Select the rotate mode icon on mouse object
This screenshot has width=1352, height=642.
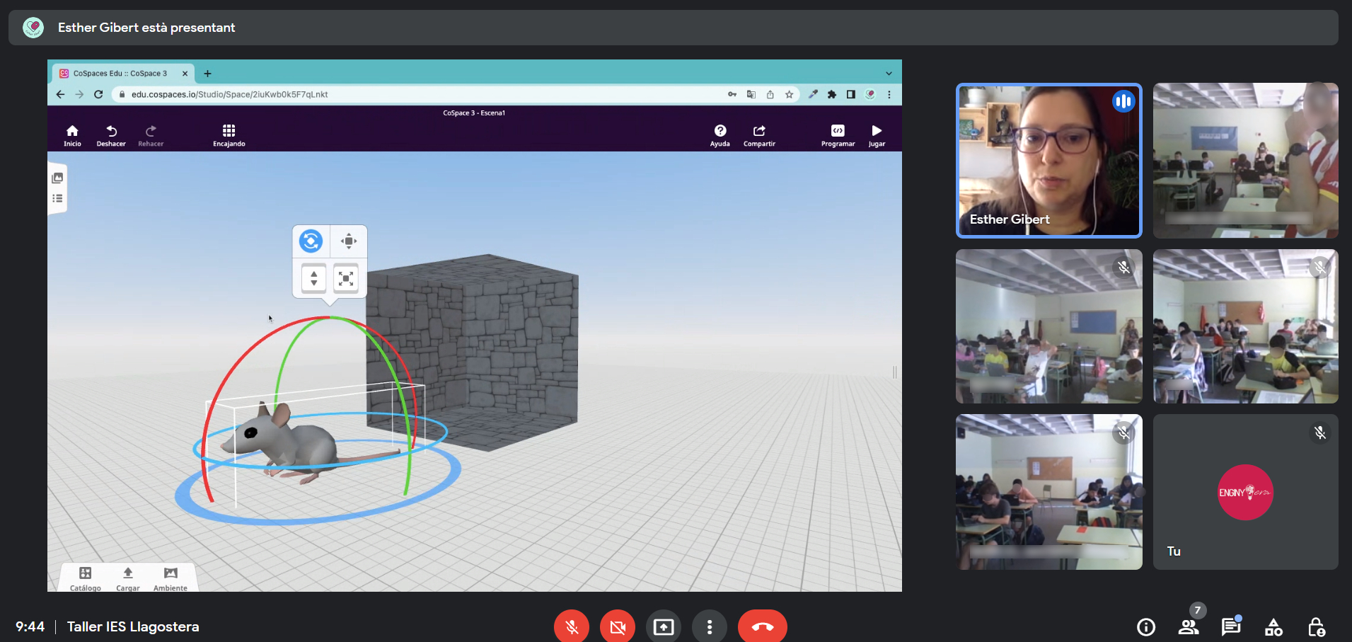click(311, 241)
